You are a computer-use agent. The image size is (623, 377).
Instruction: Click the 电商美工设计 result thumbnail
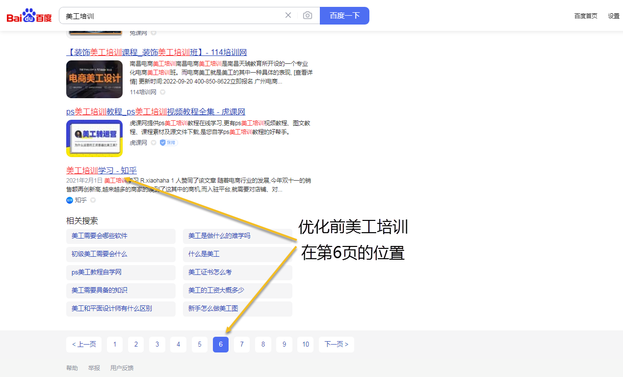(94, 79)
